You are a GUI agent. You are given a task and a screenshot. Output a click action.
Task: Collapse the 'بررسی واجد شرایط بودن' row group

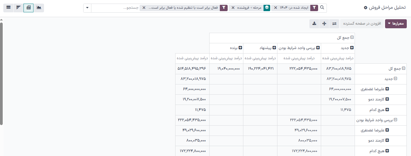pos(395,120)
